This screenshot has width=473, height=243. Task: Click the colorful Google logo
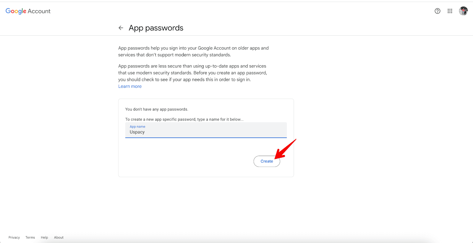(16, 11)
